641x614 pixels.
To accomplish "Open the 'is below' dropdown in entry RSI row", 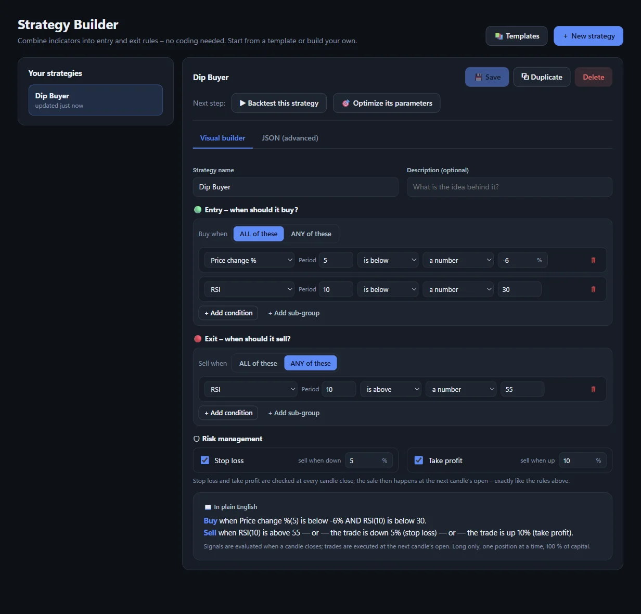I will coord(388,289).
